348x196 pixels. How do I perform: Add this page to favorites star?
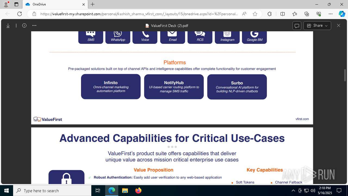[x=255, y=14]
